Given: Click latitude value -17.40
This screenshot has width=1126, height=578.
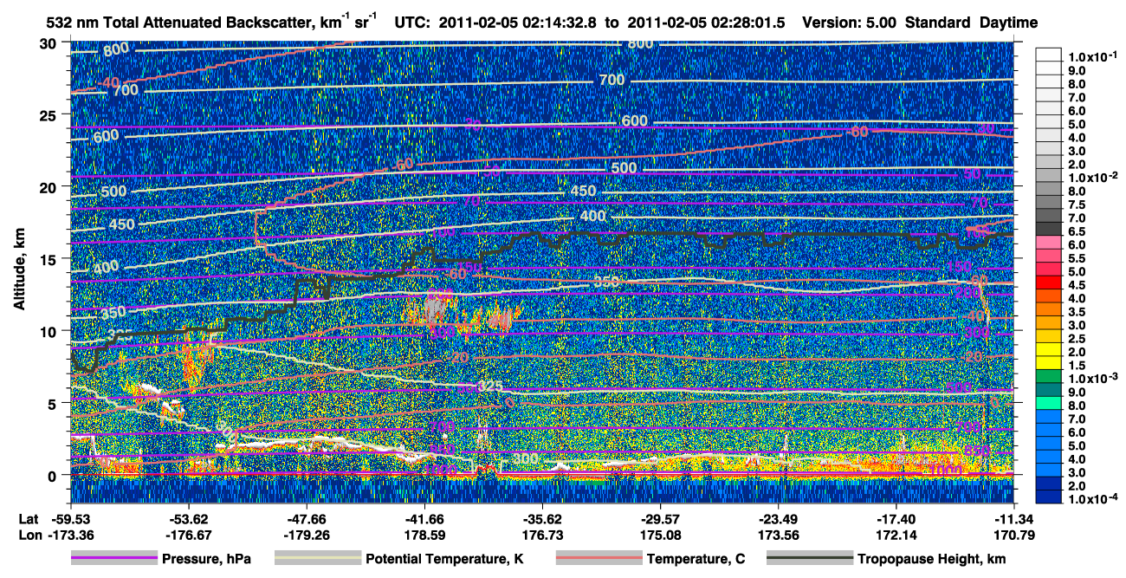Looking at the screenshot, I should (896, 519).
